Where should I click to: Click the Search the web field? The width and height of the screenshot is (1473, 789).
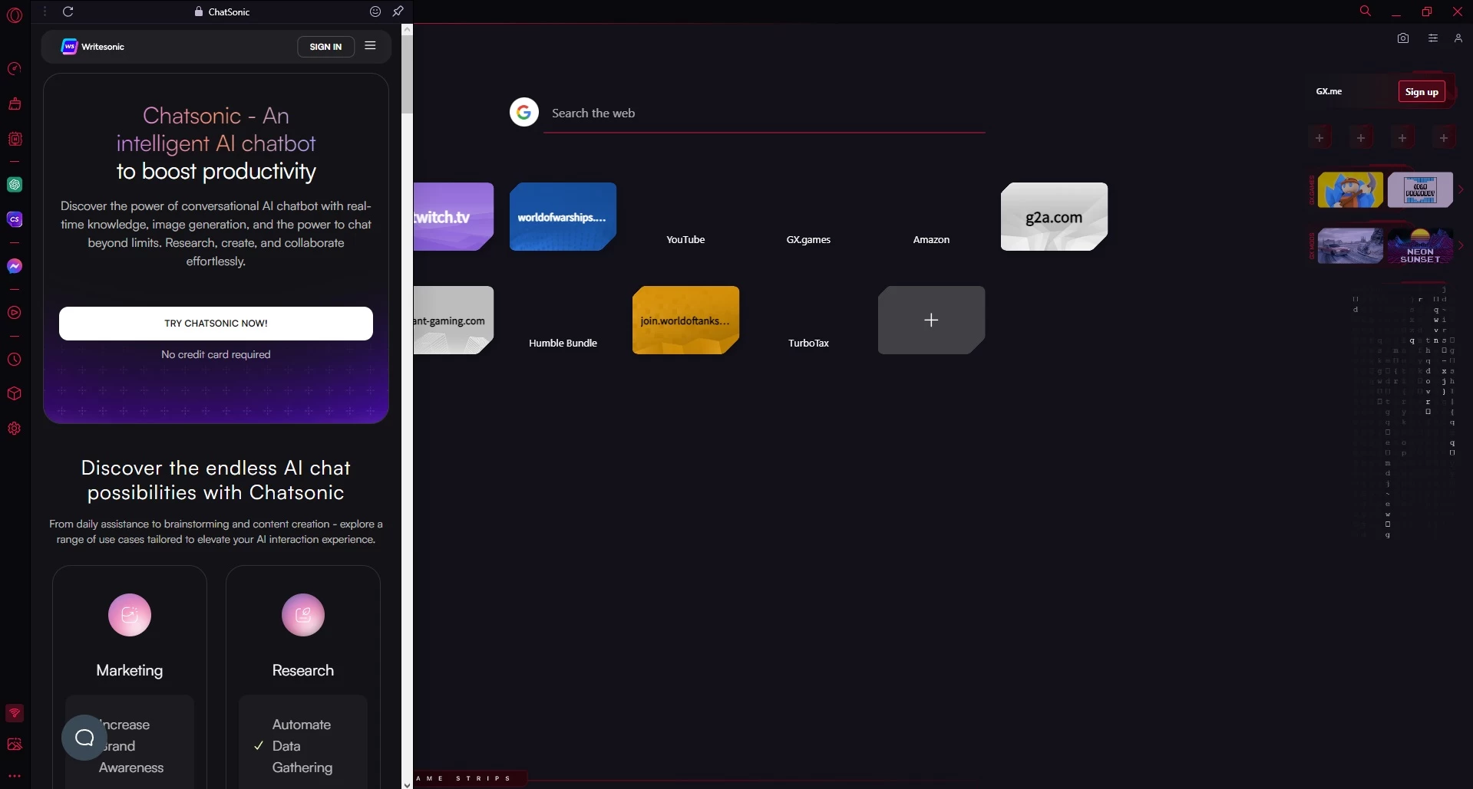coord(764,113)
